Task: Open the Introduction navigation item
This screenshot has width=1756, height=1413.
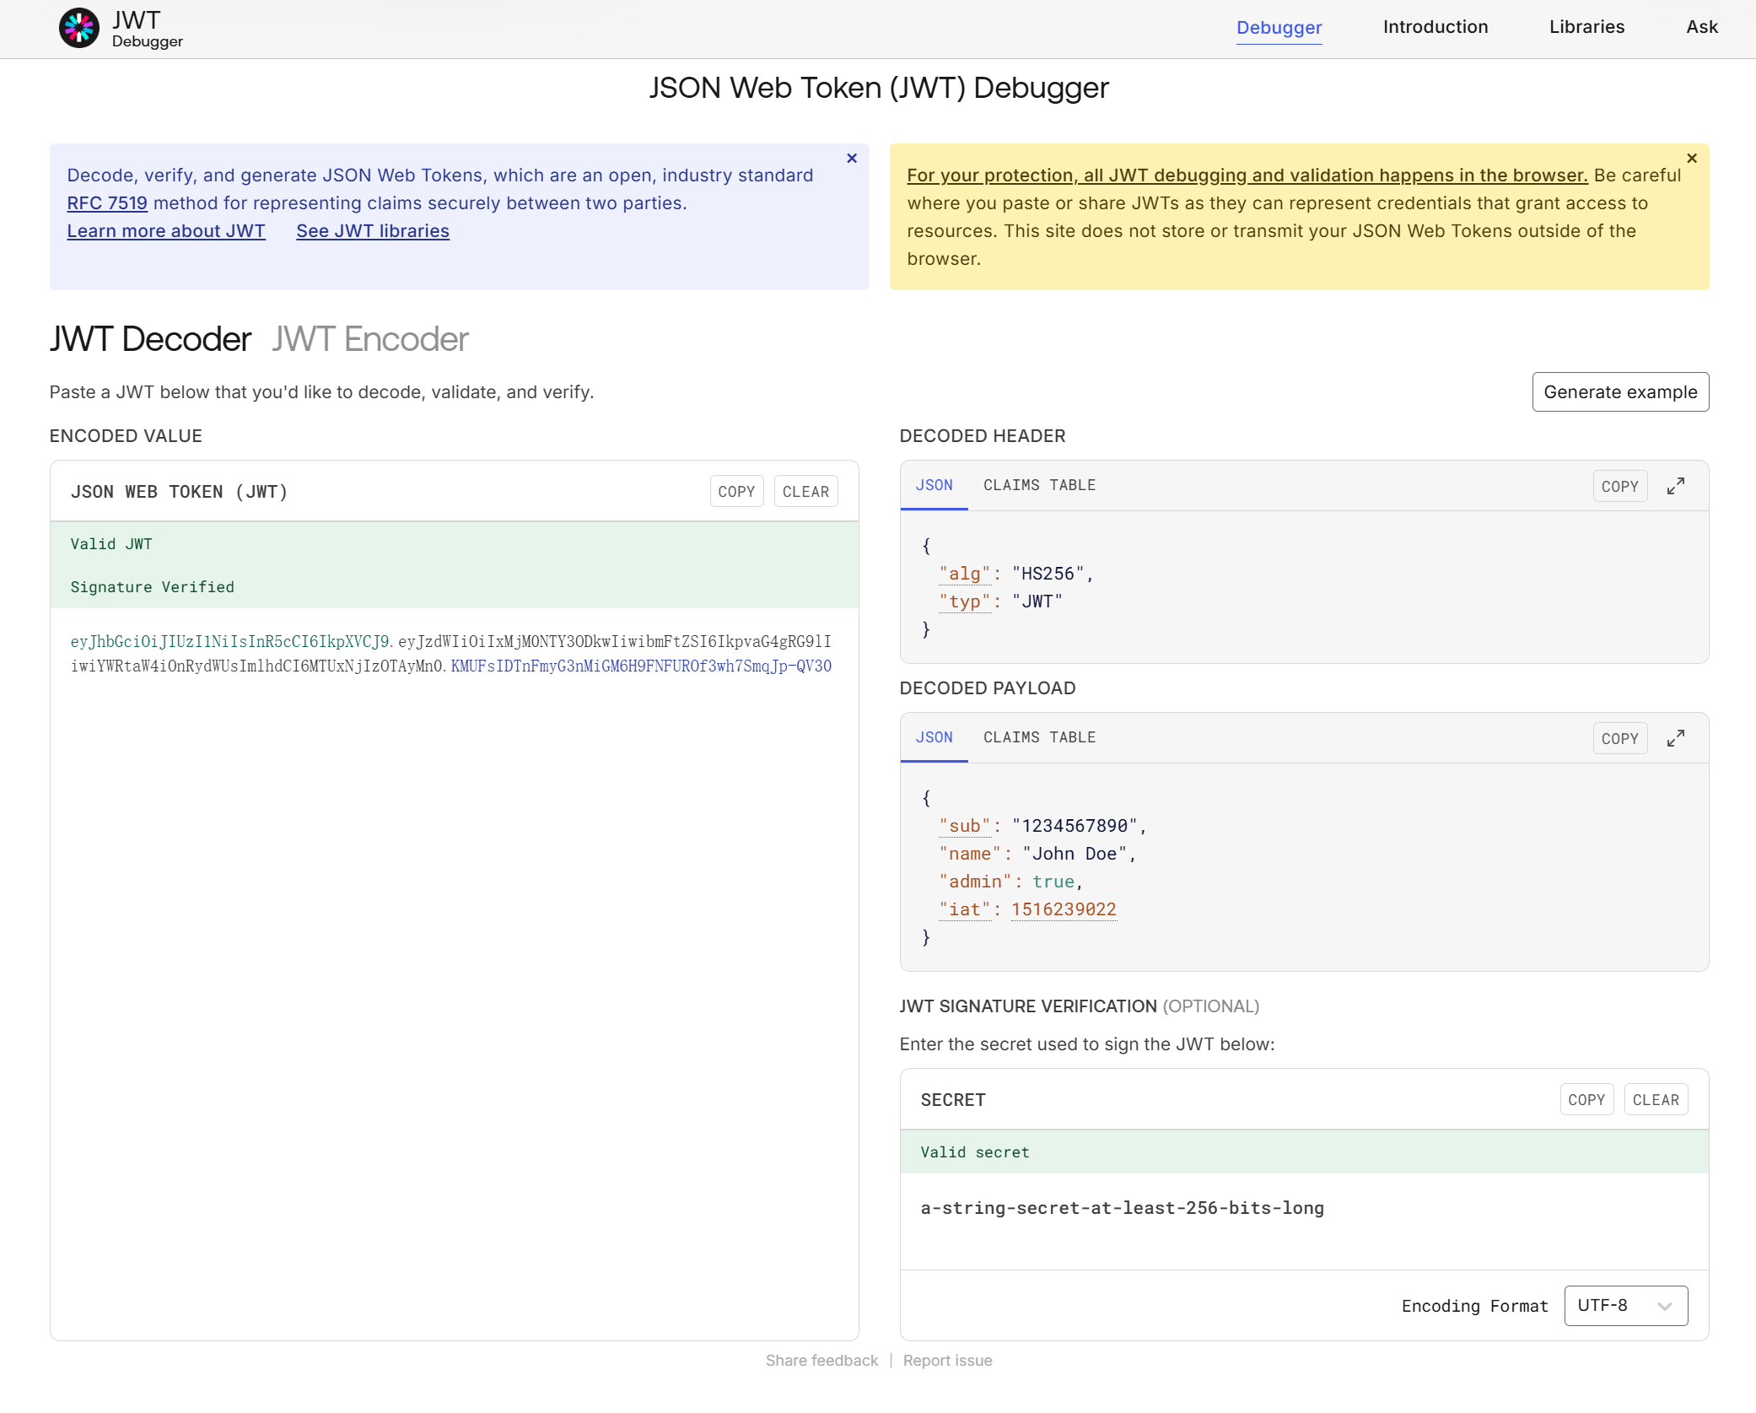Action: [x=1435, y=27]
